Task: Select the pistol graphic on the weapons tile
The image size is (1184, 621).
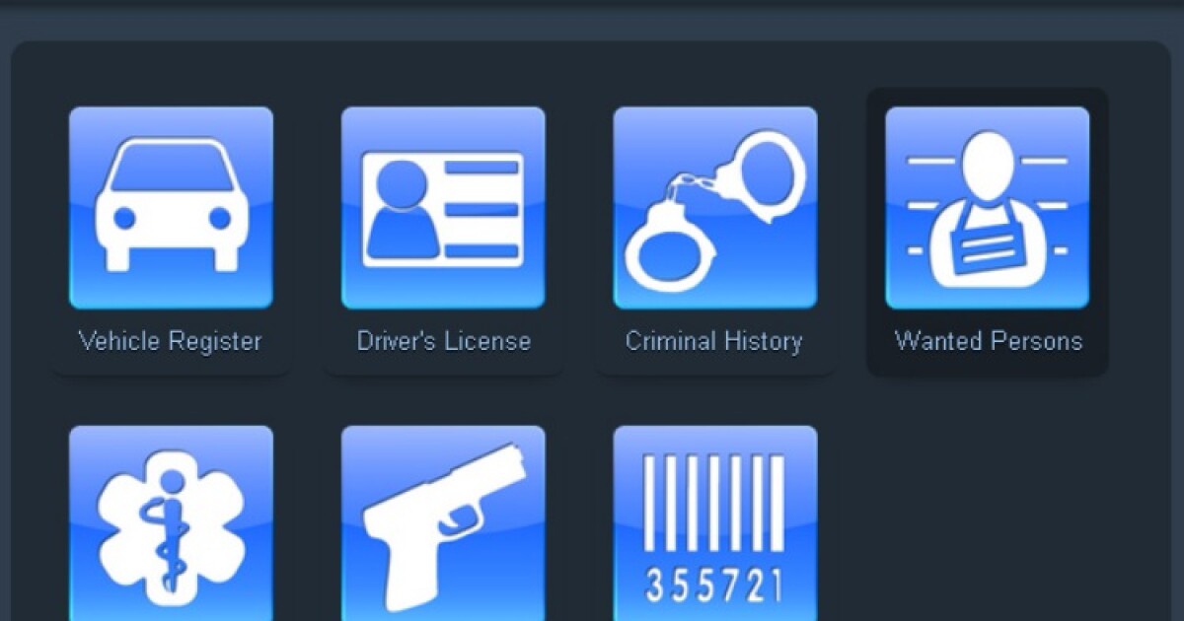Action: [443, 517]
